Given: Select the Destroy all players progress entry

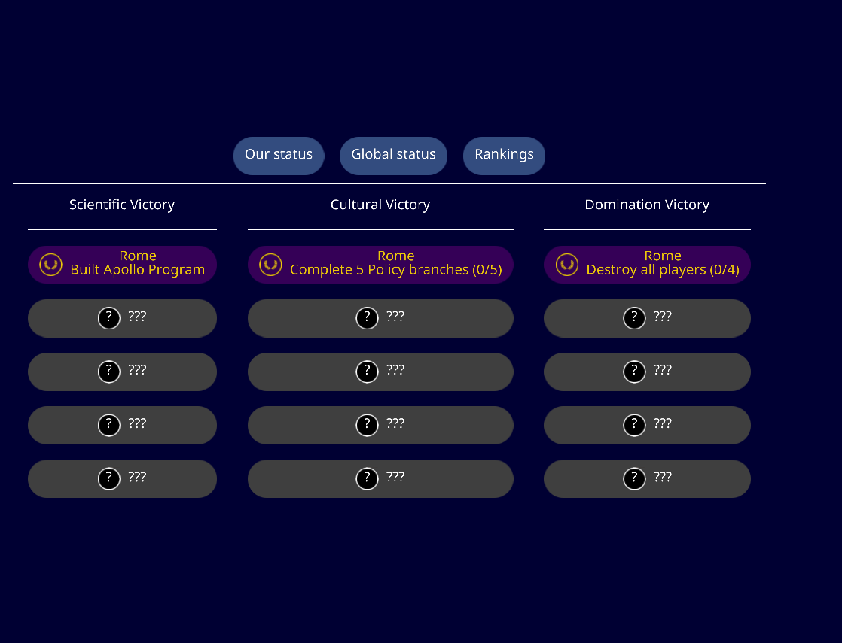Looking at the screenshot, I should 647,265.
